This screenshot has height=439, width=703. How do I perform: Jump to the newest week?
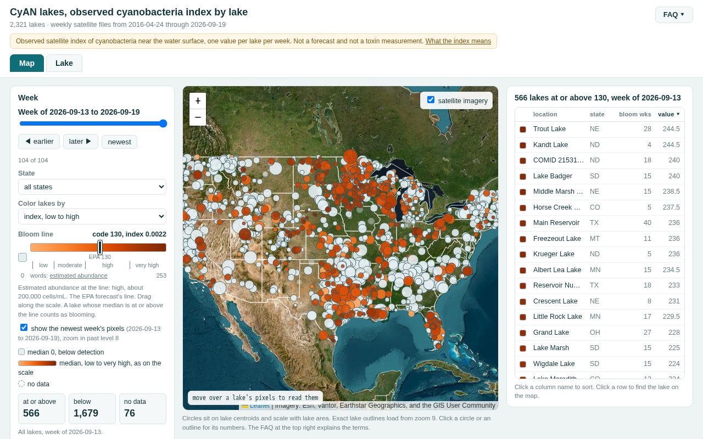point(119,142)
